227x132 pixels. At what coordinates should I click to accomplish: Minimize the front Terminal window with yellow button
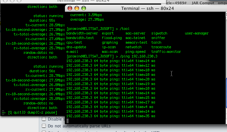coord(77,8)
